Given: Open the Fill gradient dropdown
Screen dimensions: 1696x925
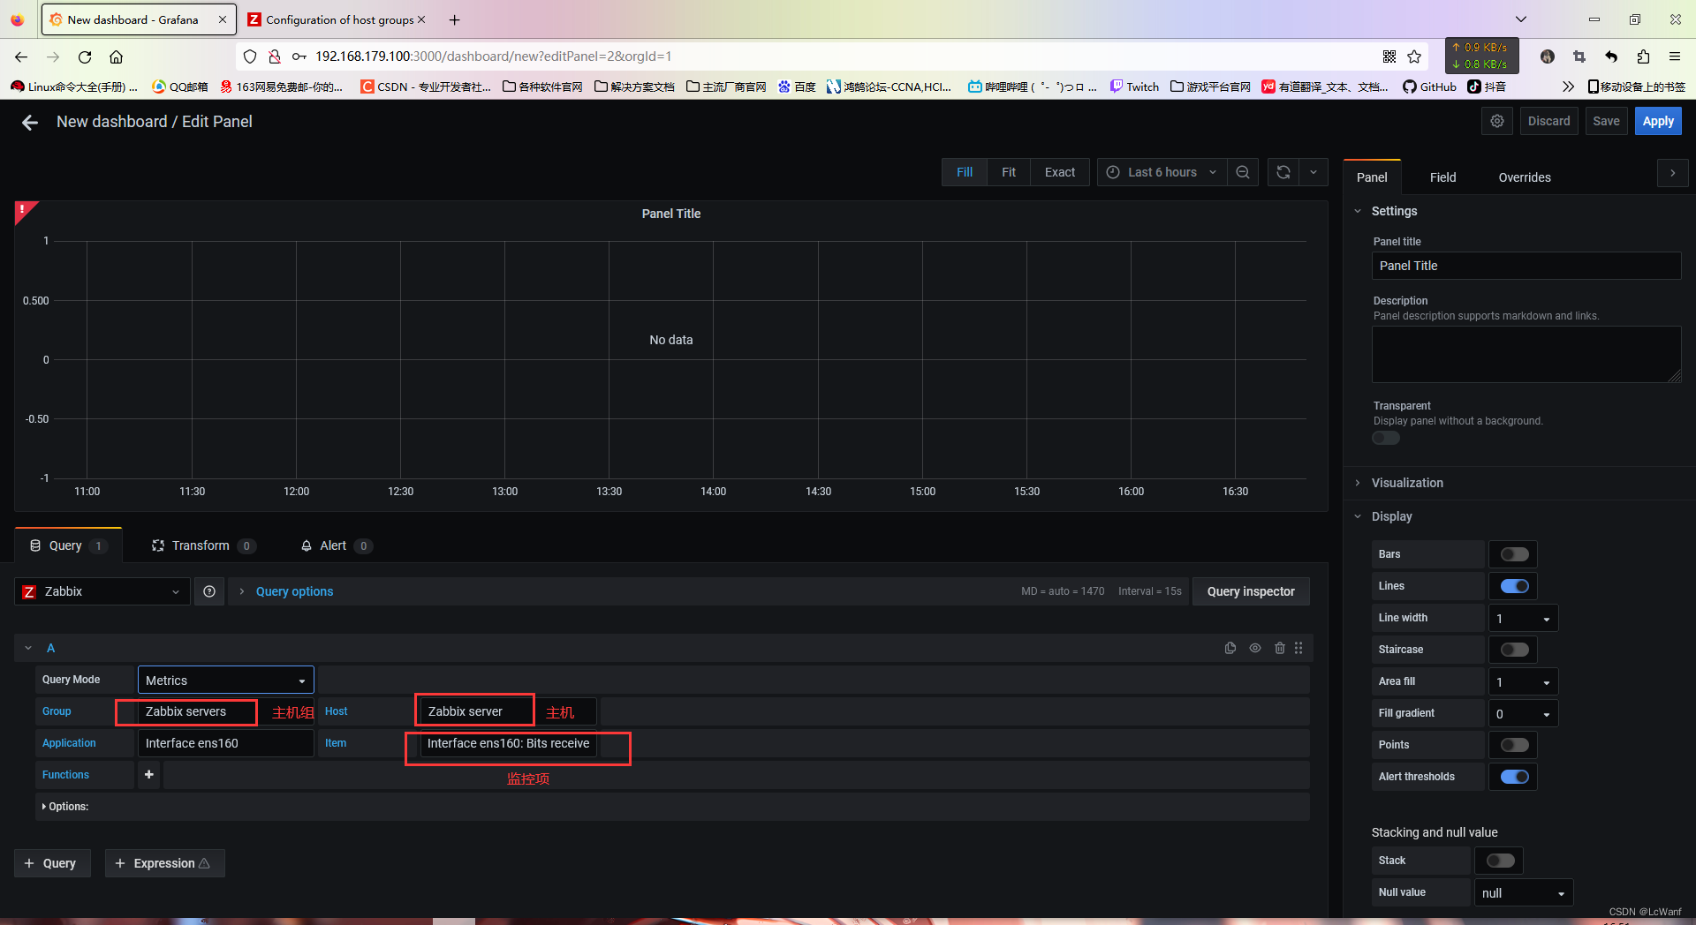Looking at the screenshot, I should (1523, 713).
